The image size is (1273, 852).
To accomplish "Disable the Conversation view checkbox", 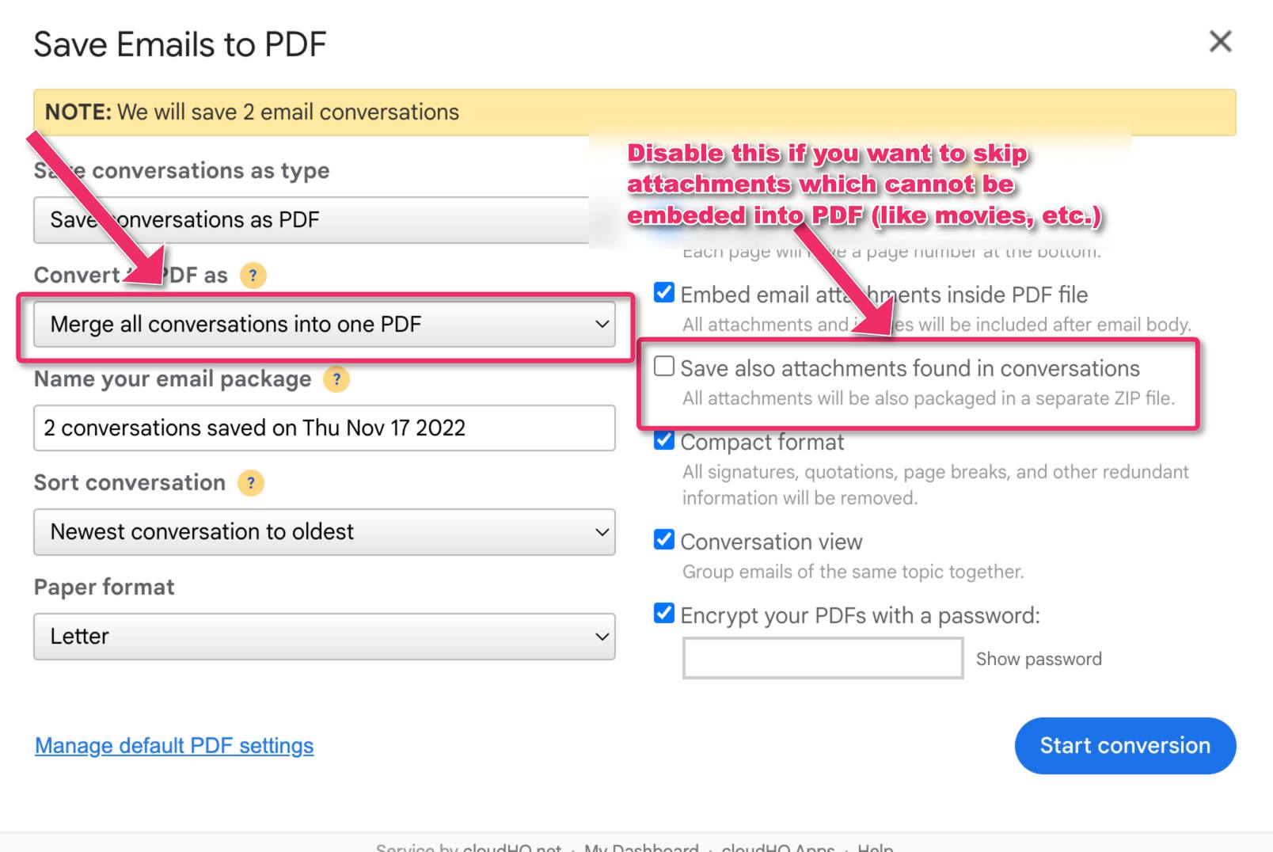I will tap(664, 540).
